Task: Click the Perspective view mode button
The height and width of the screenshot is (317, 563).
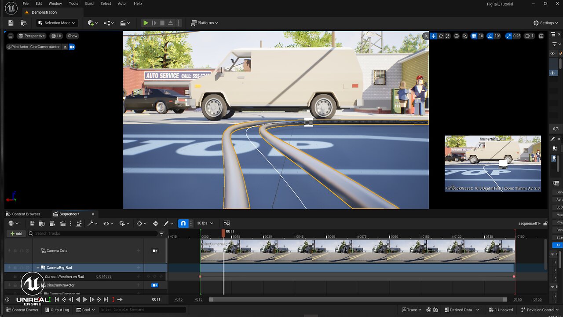Action: [31, 36]
